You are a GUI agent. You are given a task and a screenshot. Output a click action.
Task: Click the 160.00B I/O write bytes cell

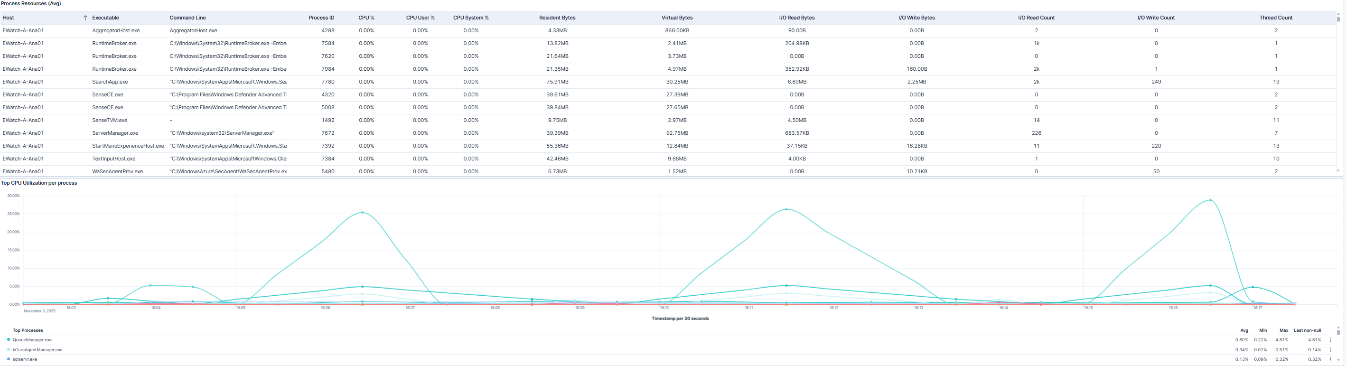[x=916, y=69]
